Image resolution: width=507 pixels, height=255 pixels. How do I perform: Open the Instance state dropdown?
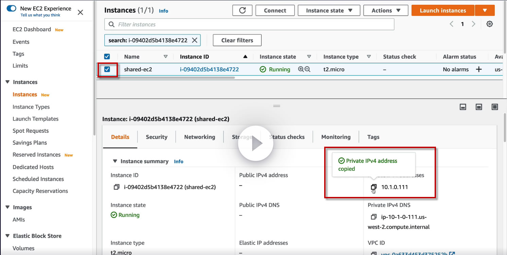pos(329,11)
